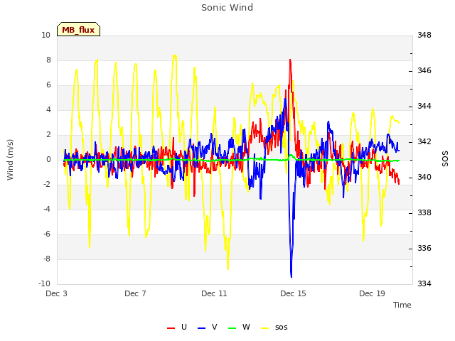Click the Dec 11 x-axis label
455x341 pixels.
(x=214, y=293)
